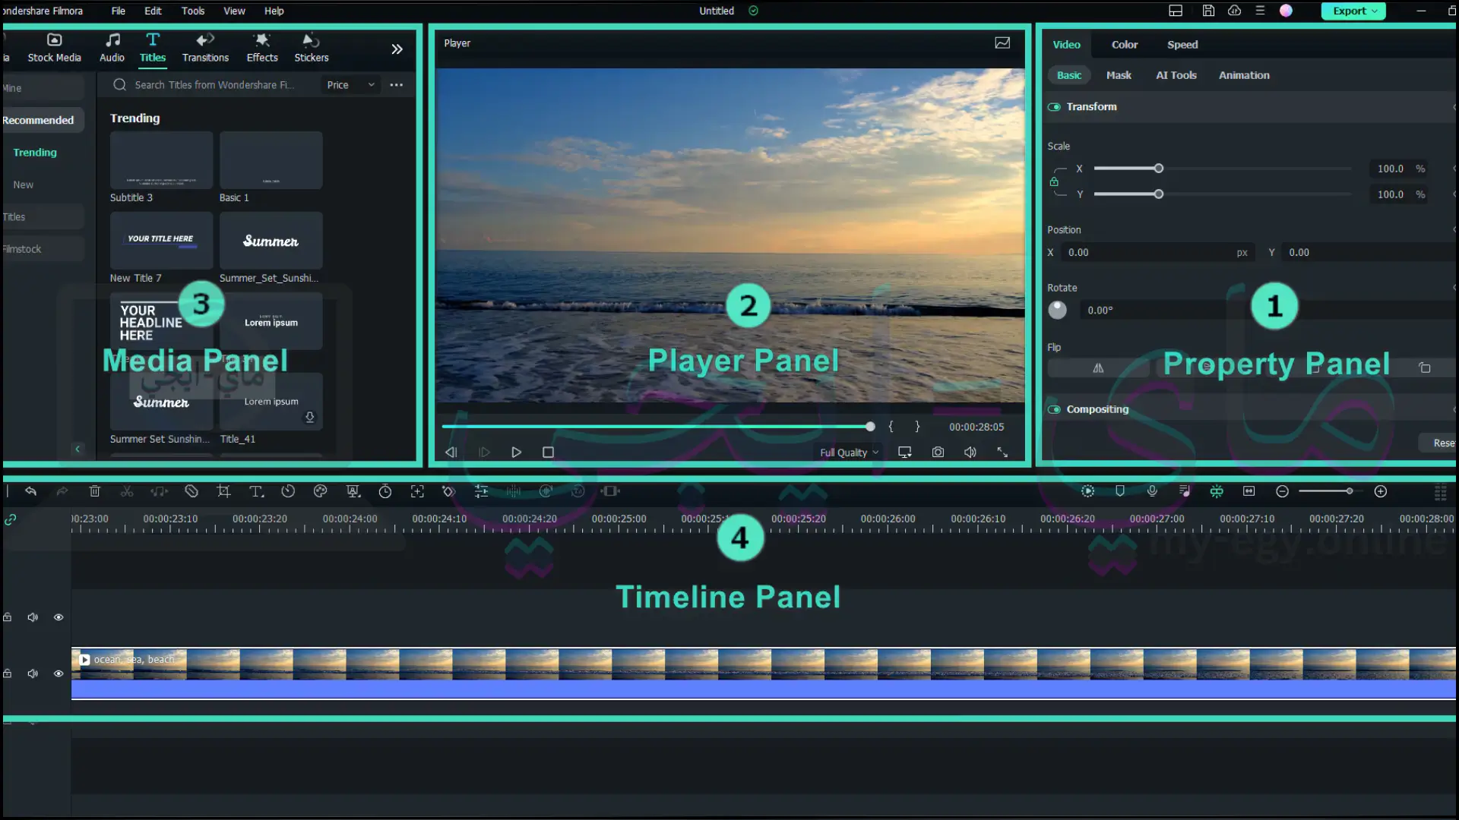Image resolution: width=1459 pixels, height=820 pixels.
Task: Select the New category in sidebar
Action: point(23,184)
